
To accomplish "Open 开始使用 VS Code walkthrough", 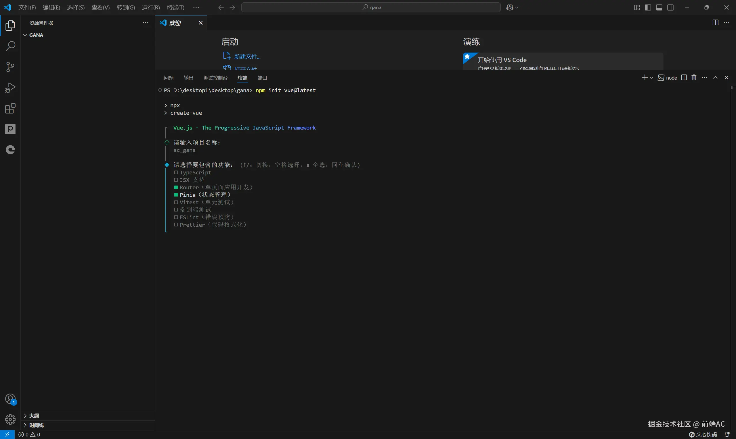I will tap(502, 60).
